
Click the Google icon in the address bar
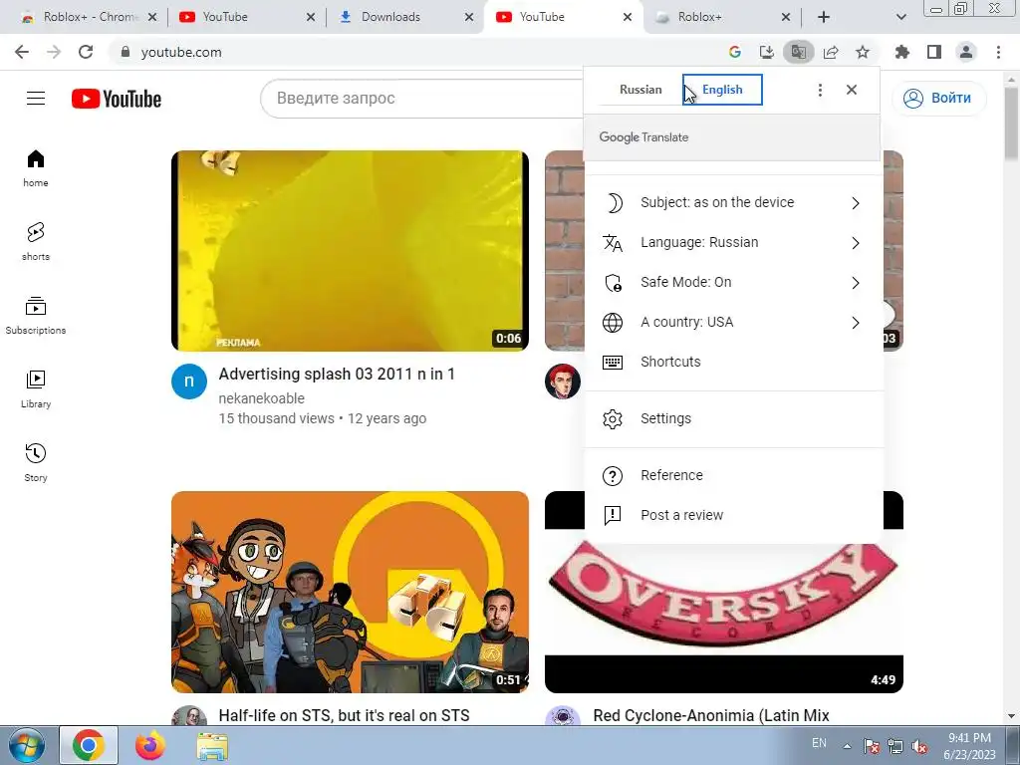click(735, 52)
